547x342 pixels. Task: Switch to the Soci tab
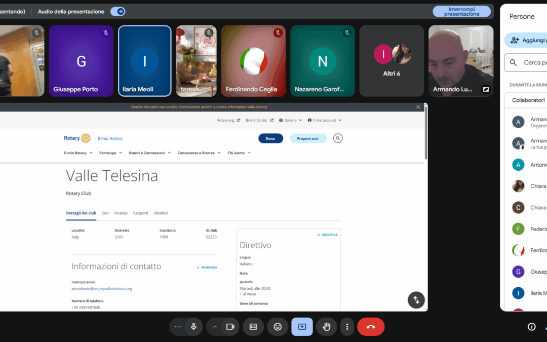(x=105, y=213)
